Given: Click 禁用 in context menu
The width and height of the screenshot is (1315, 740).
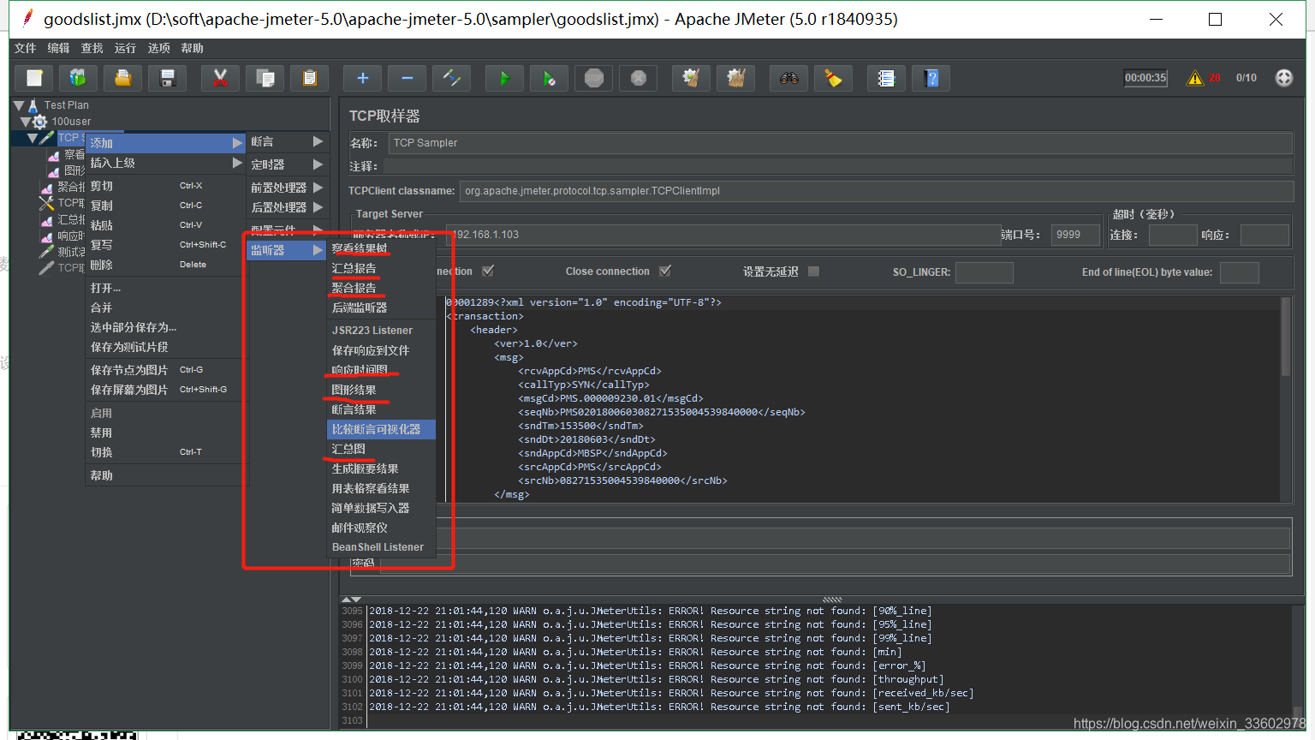Looking at the screenshot, I should pos(165,433).
